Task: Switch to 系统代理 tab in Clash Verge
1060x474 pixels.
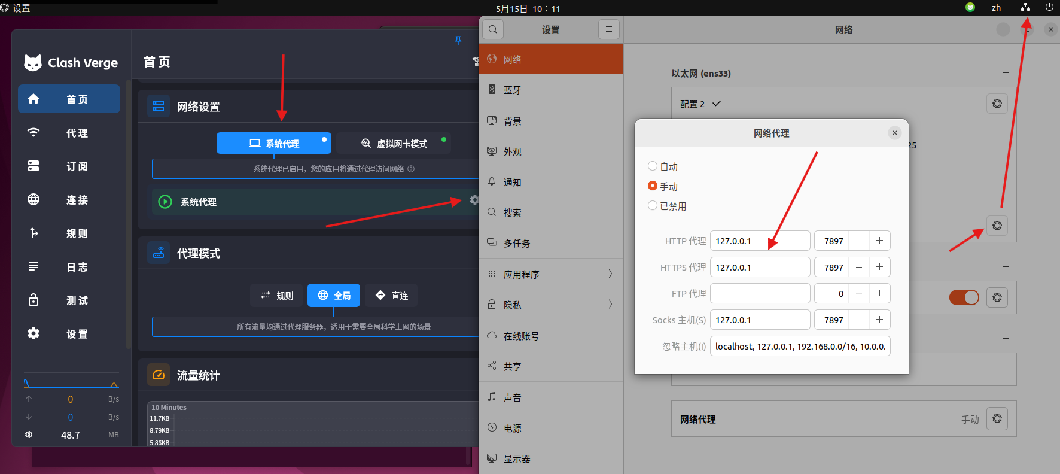Action: pyautogui.click(x=274, y=144)
